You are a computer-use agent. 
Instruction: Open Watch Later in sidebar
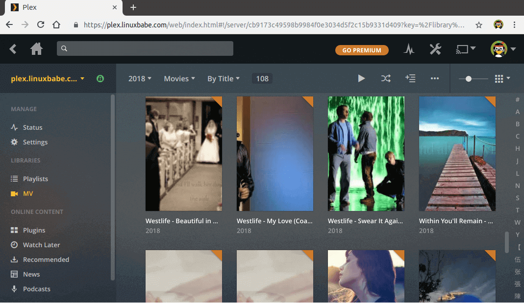[x=41, y=245]
